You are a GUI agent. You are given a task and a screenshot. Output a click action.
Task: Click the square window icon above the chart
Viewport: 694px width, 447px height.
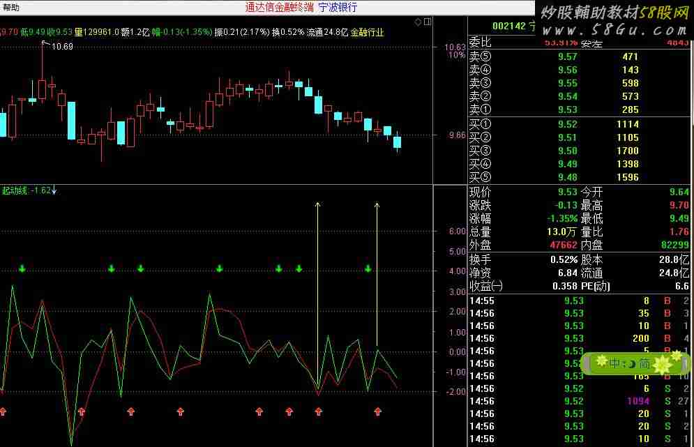coord(426,22)
